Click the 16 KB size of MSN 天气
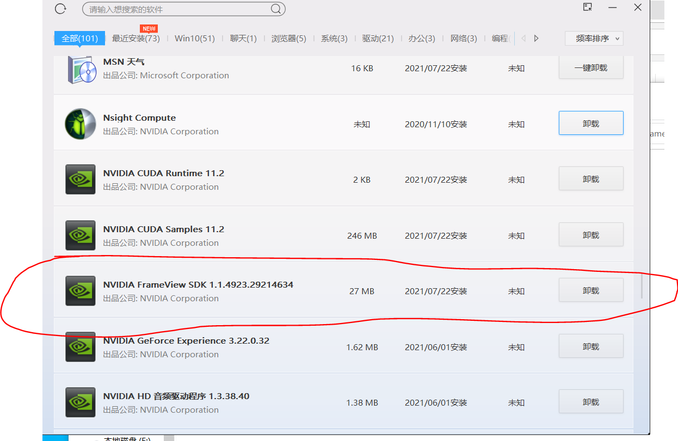This screenshot has height=441, width=678. (362, 69)
